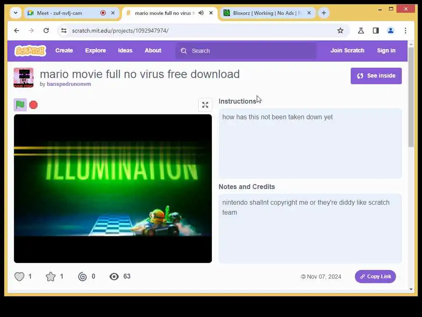Open the Explore menu item
The image size is (422, 317).
(96, 50)
